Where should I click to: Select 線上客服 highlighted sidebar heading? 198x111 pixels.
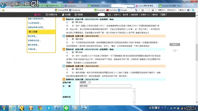pyautogui.click(x=41, y=32)
